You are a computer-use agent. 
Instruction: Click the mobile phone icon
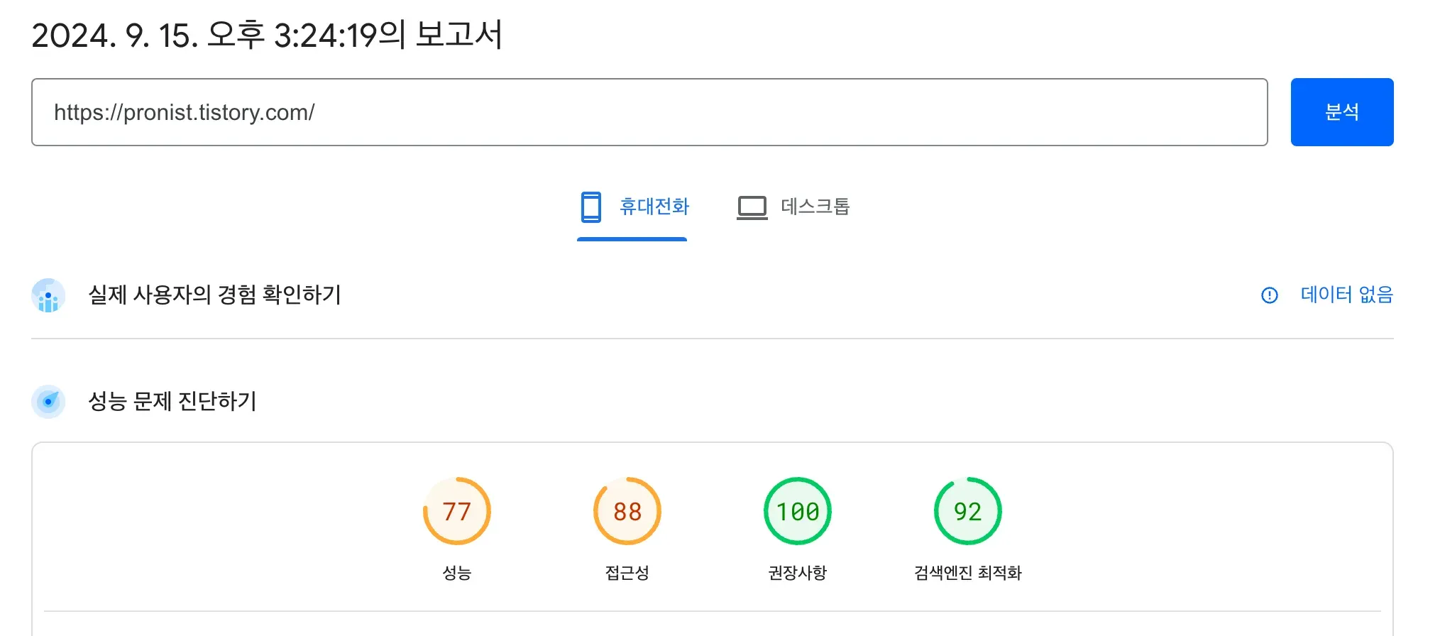(590, 207)
